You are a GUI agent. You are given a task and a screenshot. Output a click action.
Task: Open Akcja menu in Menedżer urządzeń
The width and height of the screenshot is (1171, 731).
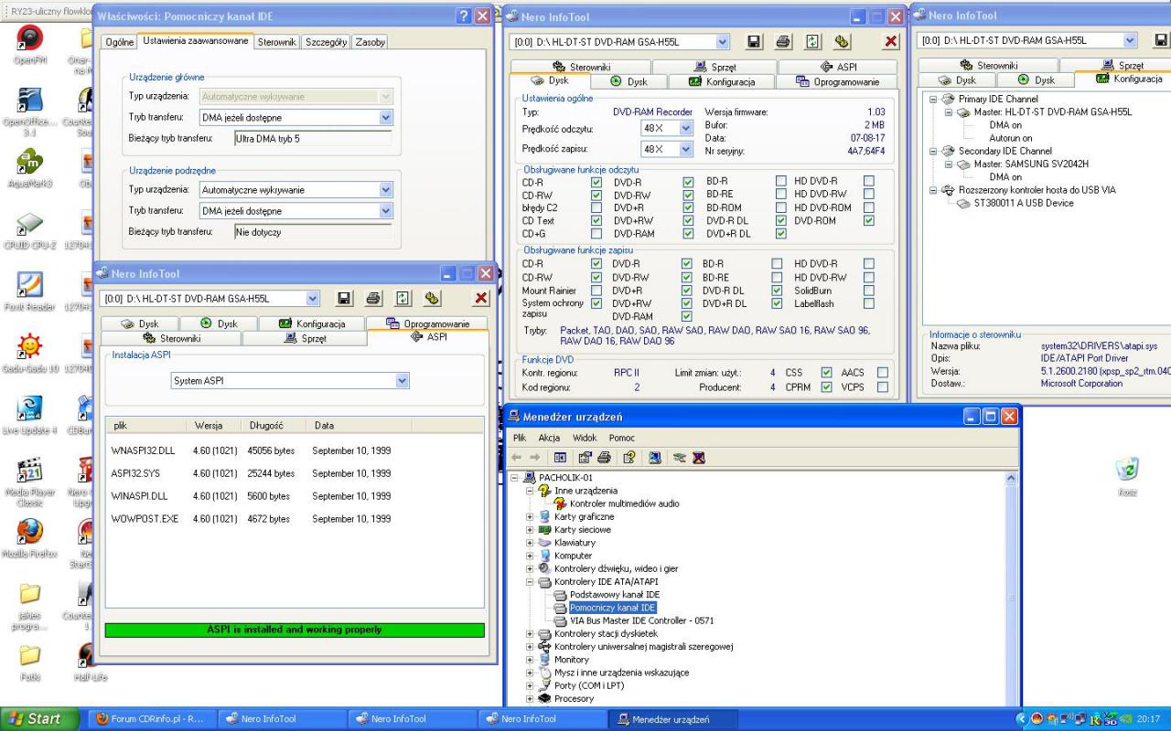tap(549, 438)
